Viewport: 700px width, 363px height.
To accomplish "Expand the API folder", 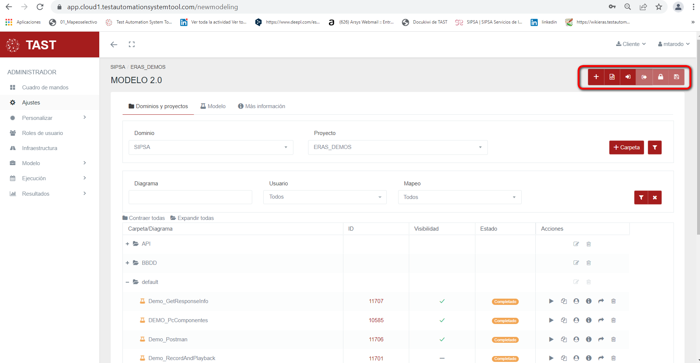I will [127, 244].
